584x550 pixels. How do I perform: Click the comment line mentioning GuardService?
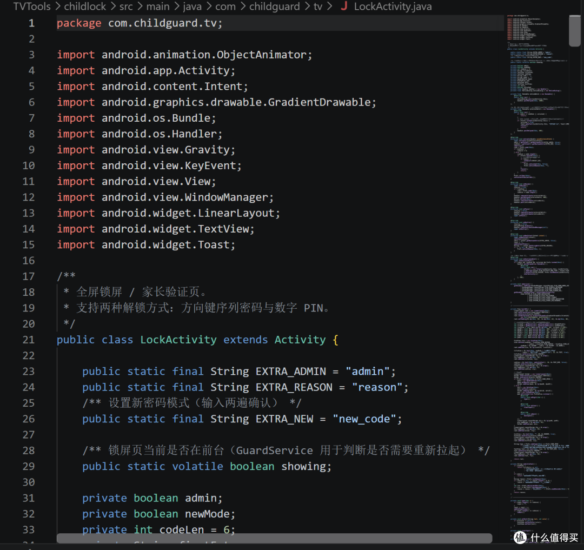[x=286, y=450]
